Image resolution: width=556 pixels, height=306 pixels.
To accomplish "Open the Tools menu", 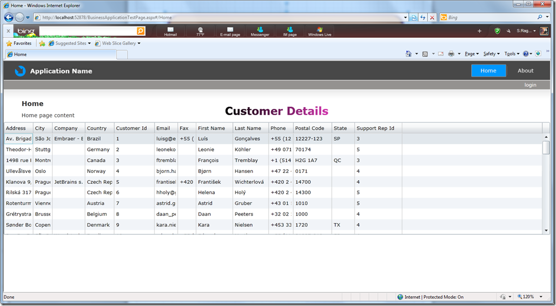I will pyautogui.click(x=512, y=54).
